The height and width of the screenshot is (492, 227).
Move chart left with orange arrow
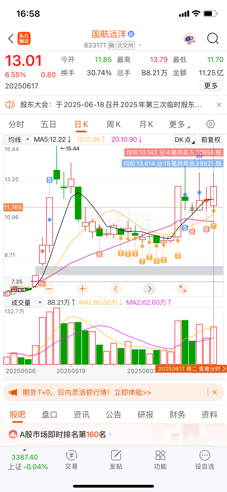(x=116, y=289)
